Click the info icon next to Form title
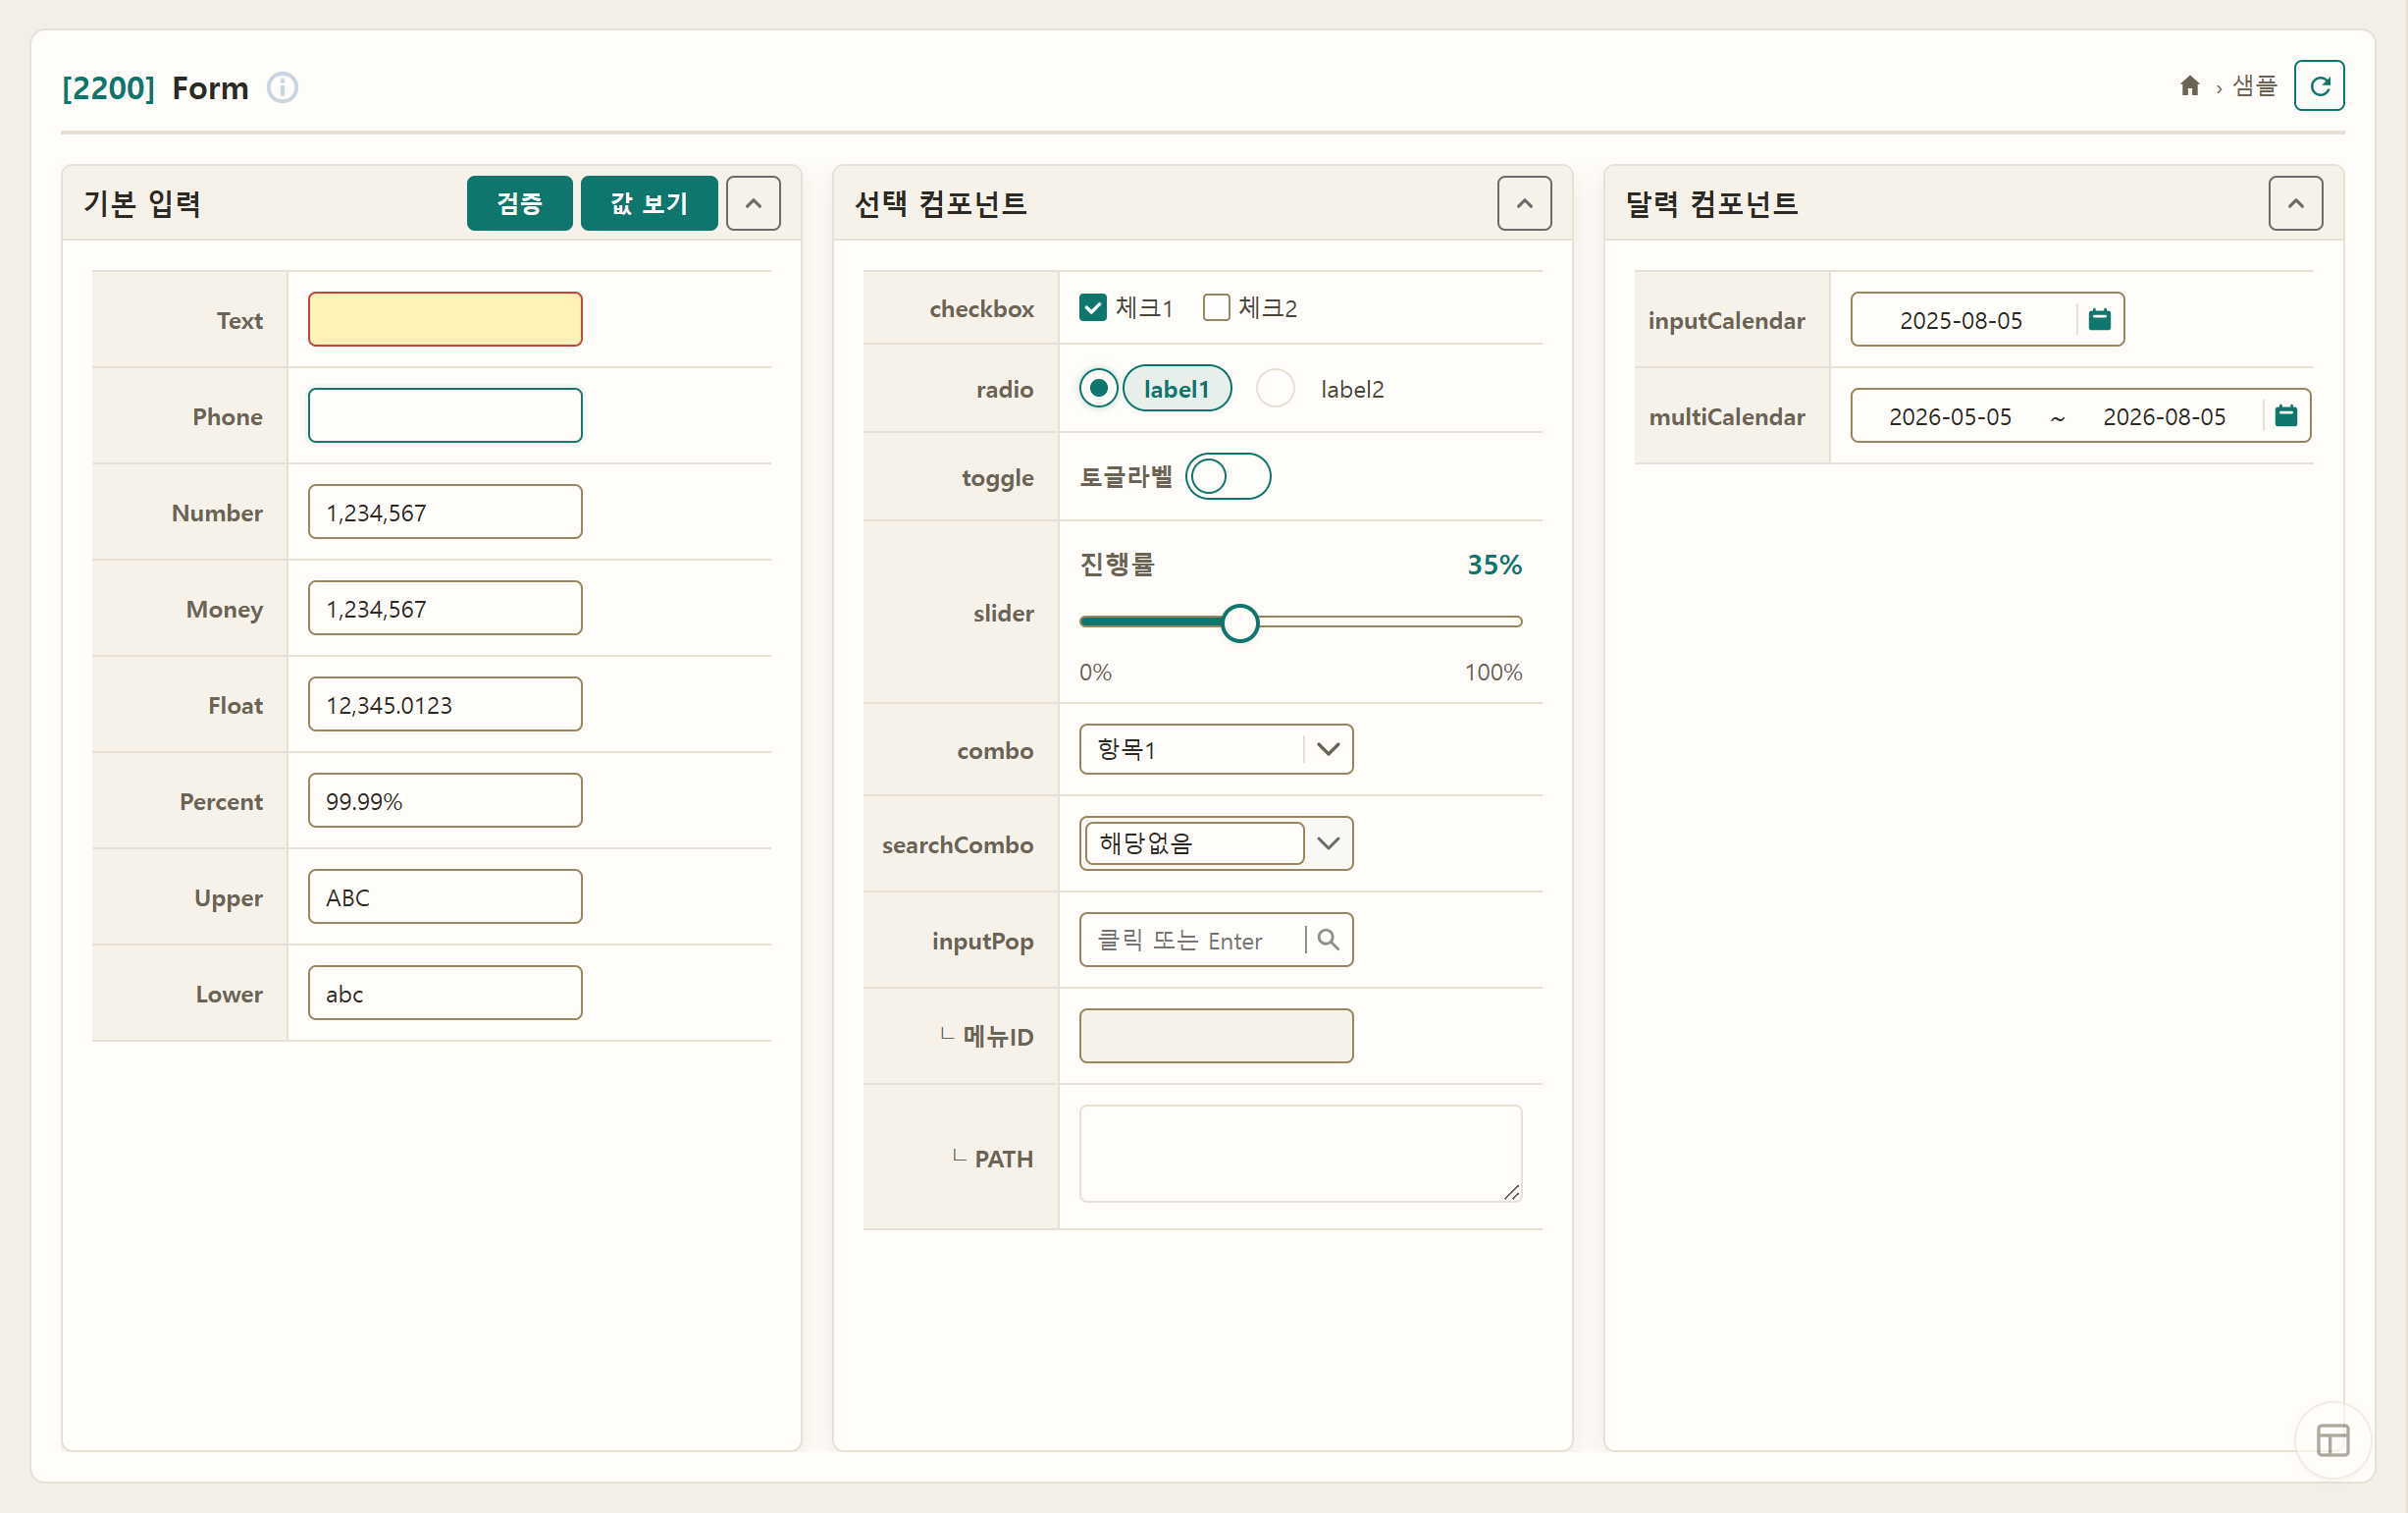 pyautogui.click(x=282, y=88)
